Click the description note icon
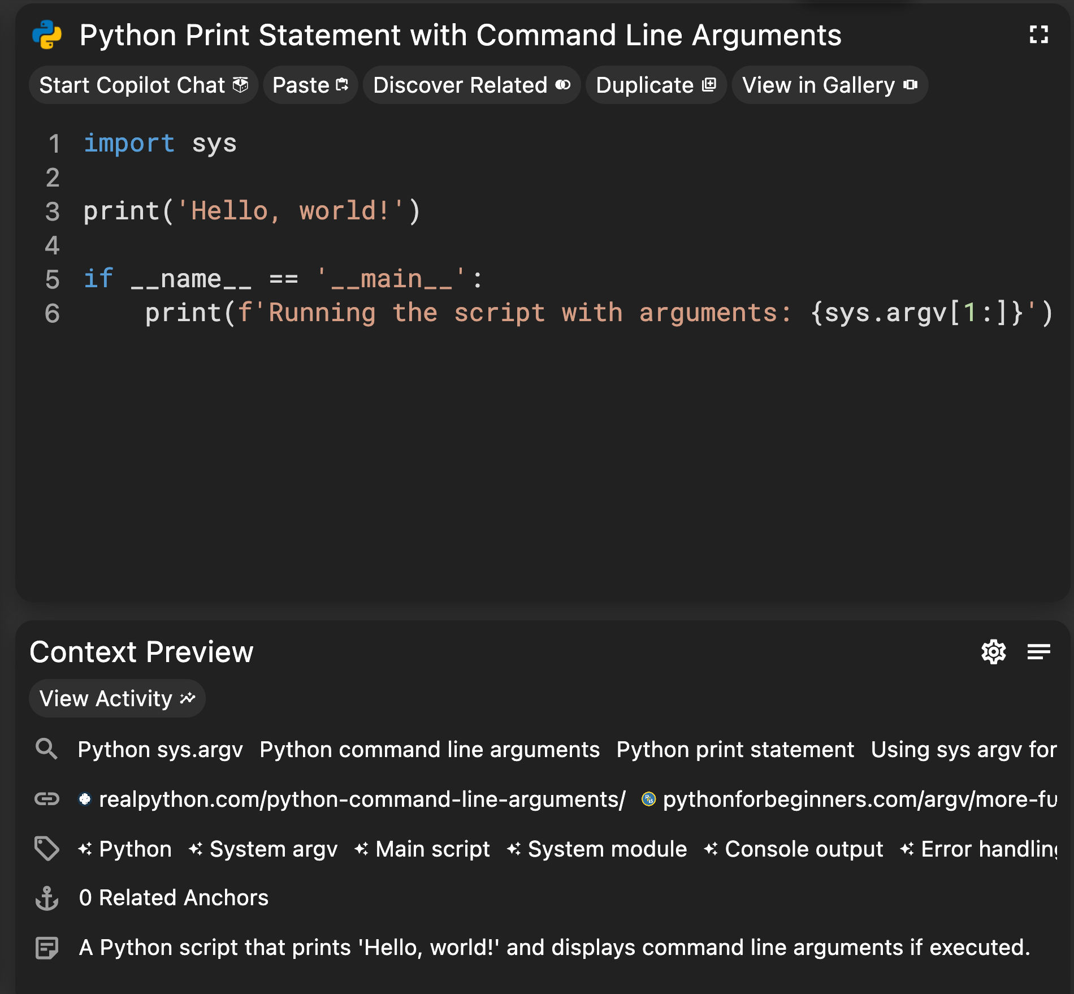This screenshot has height=994, width=1074. tap(46, 948)
